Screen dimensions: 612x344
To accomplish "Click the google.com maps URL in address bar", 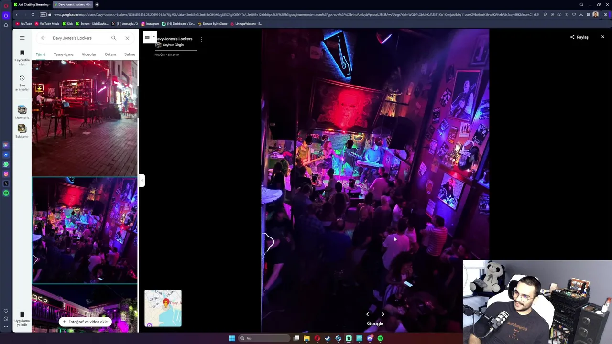I will click(x=296, y=15).
